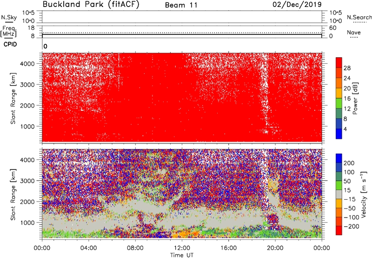Screen dimensions: 372x258
Task: Click the CPID value '0'
Action: coord(45,47)
